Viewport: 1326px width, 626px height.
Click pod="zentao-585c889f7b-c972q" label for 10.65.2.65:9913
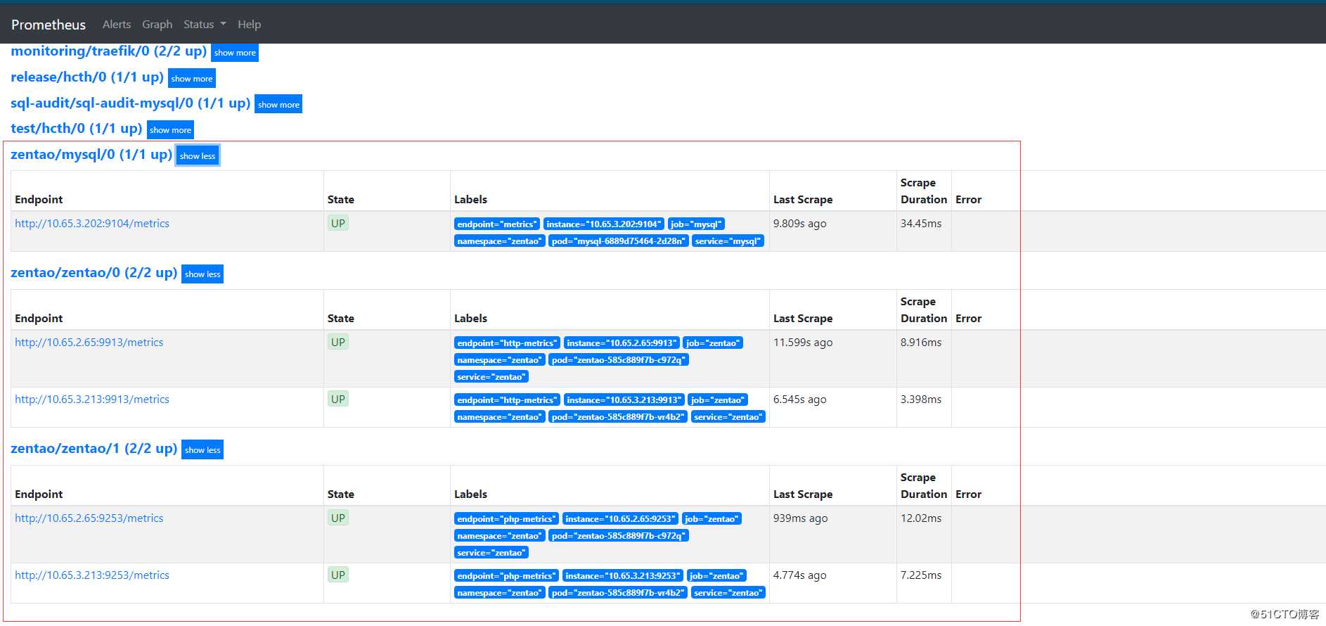point(619,360)
